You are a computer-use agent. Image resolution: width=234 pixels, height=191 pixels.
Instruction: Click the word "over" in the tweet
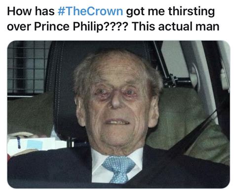point(19,27)
